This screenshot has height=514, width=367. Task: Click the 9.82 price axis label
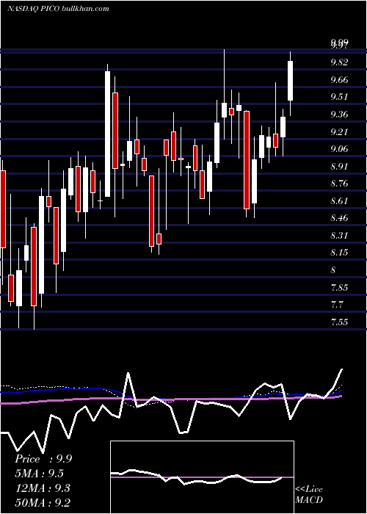pos(339,62)
